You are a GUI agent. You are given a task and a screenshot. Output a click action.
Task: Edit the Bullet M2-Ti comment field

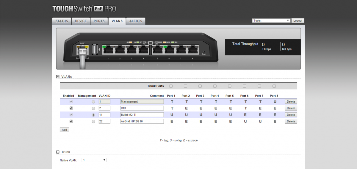pyautogui.click(x=142, y=115)
